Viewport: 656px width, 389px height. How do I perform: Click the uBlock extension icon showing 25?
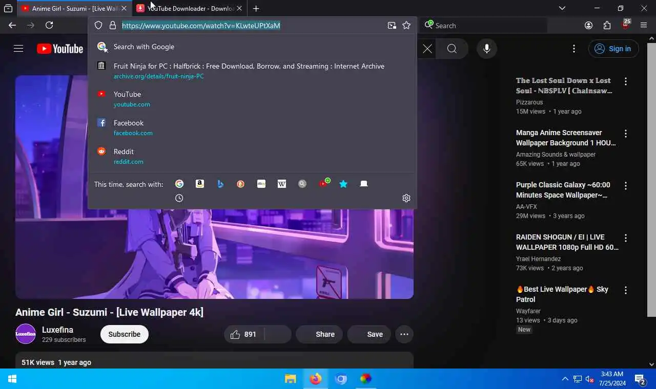tap(626, 25)
